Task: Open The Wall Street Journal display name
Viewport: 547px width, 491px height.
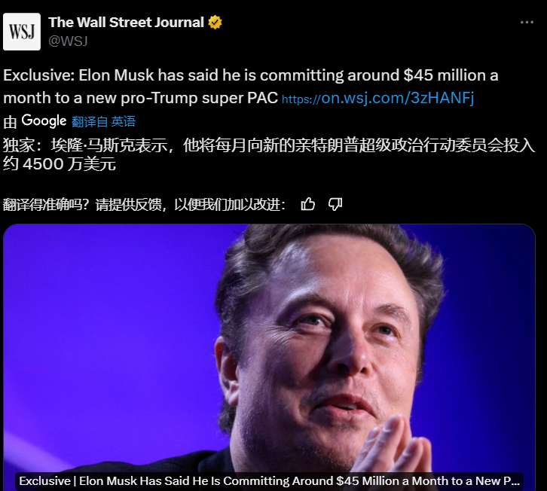Action: [126, 23]
